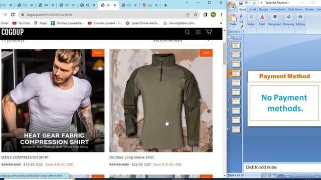Switch to the Slide Show ribbon tab
The height and width of the screenshot is (180, 321).
[x=295, y=9]
